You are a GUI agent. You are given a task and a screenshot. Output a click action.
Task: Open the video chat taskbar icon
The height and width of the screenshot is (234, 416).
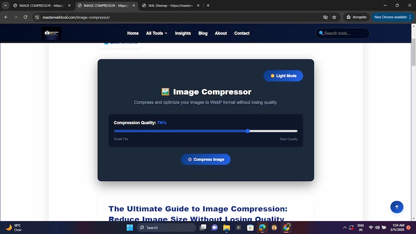pyautogui.click(x=214, y=228)
